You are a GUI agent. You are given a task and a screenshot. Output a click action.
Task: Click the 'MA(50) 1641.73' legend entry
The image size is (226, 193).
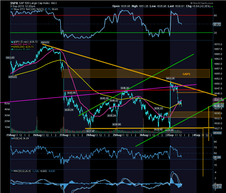click(22, 44)
